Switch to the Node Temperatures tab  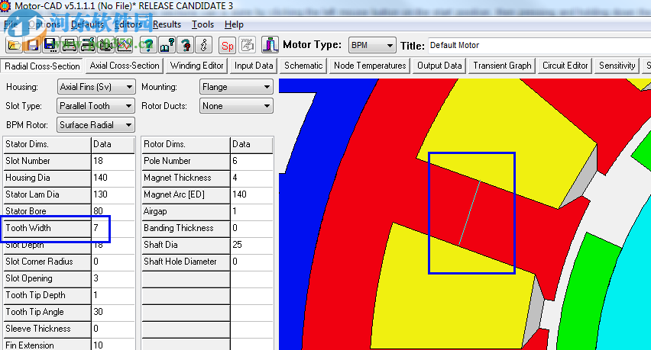click(x=370, y=66)
